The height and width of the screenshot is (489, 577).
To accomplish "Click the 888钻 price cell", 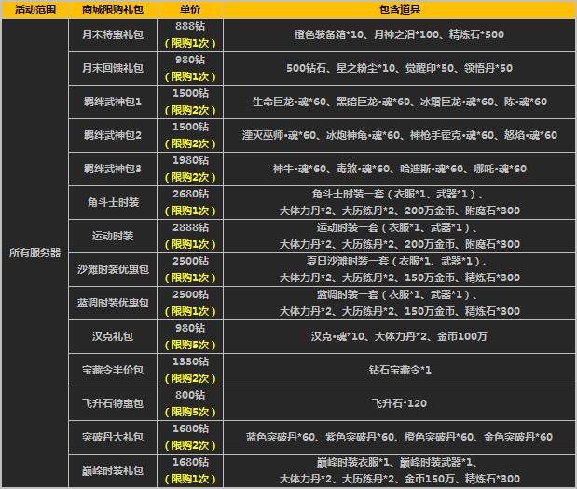I will coord(190,27).
